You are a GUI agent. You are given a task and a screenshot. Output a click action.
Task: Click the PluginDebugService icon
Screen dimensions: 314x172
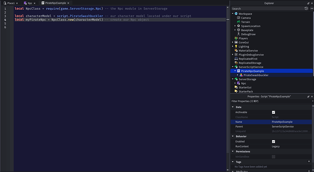pyautogui.click(x=236, y=55)
